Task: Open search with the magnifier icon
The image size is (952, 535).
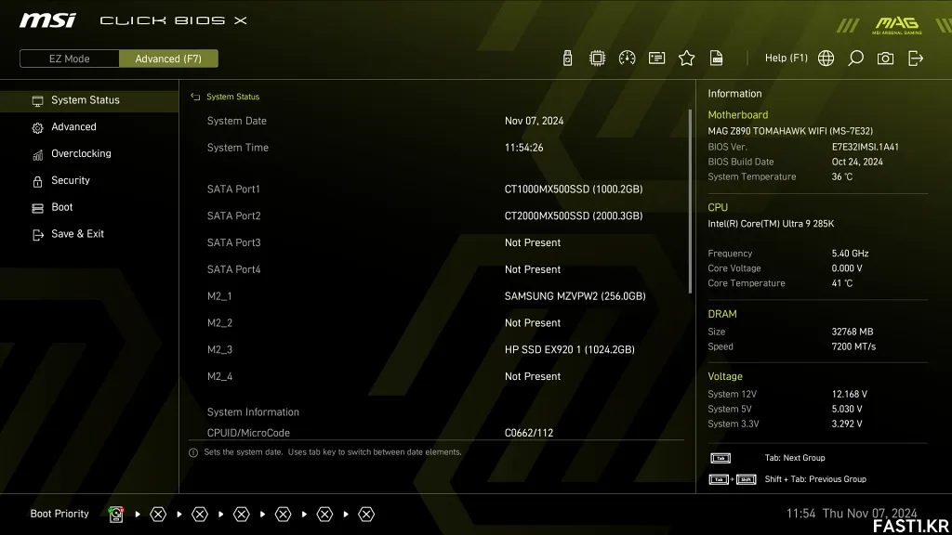Action: pyautogui.click(x=855, y=59)
